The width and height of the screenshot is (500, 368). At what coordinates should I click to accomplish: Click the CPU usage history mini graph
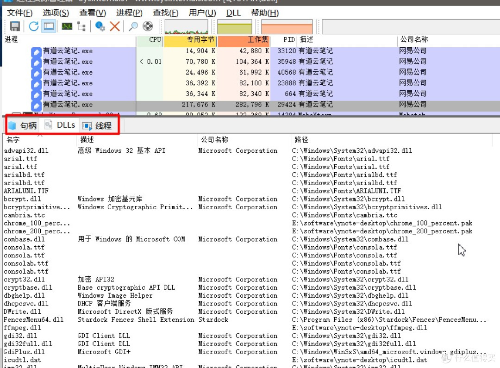tap(186, 26)
